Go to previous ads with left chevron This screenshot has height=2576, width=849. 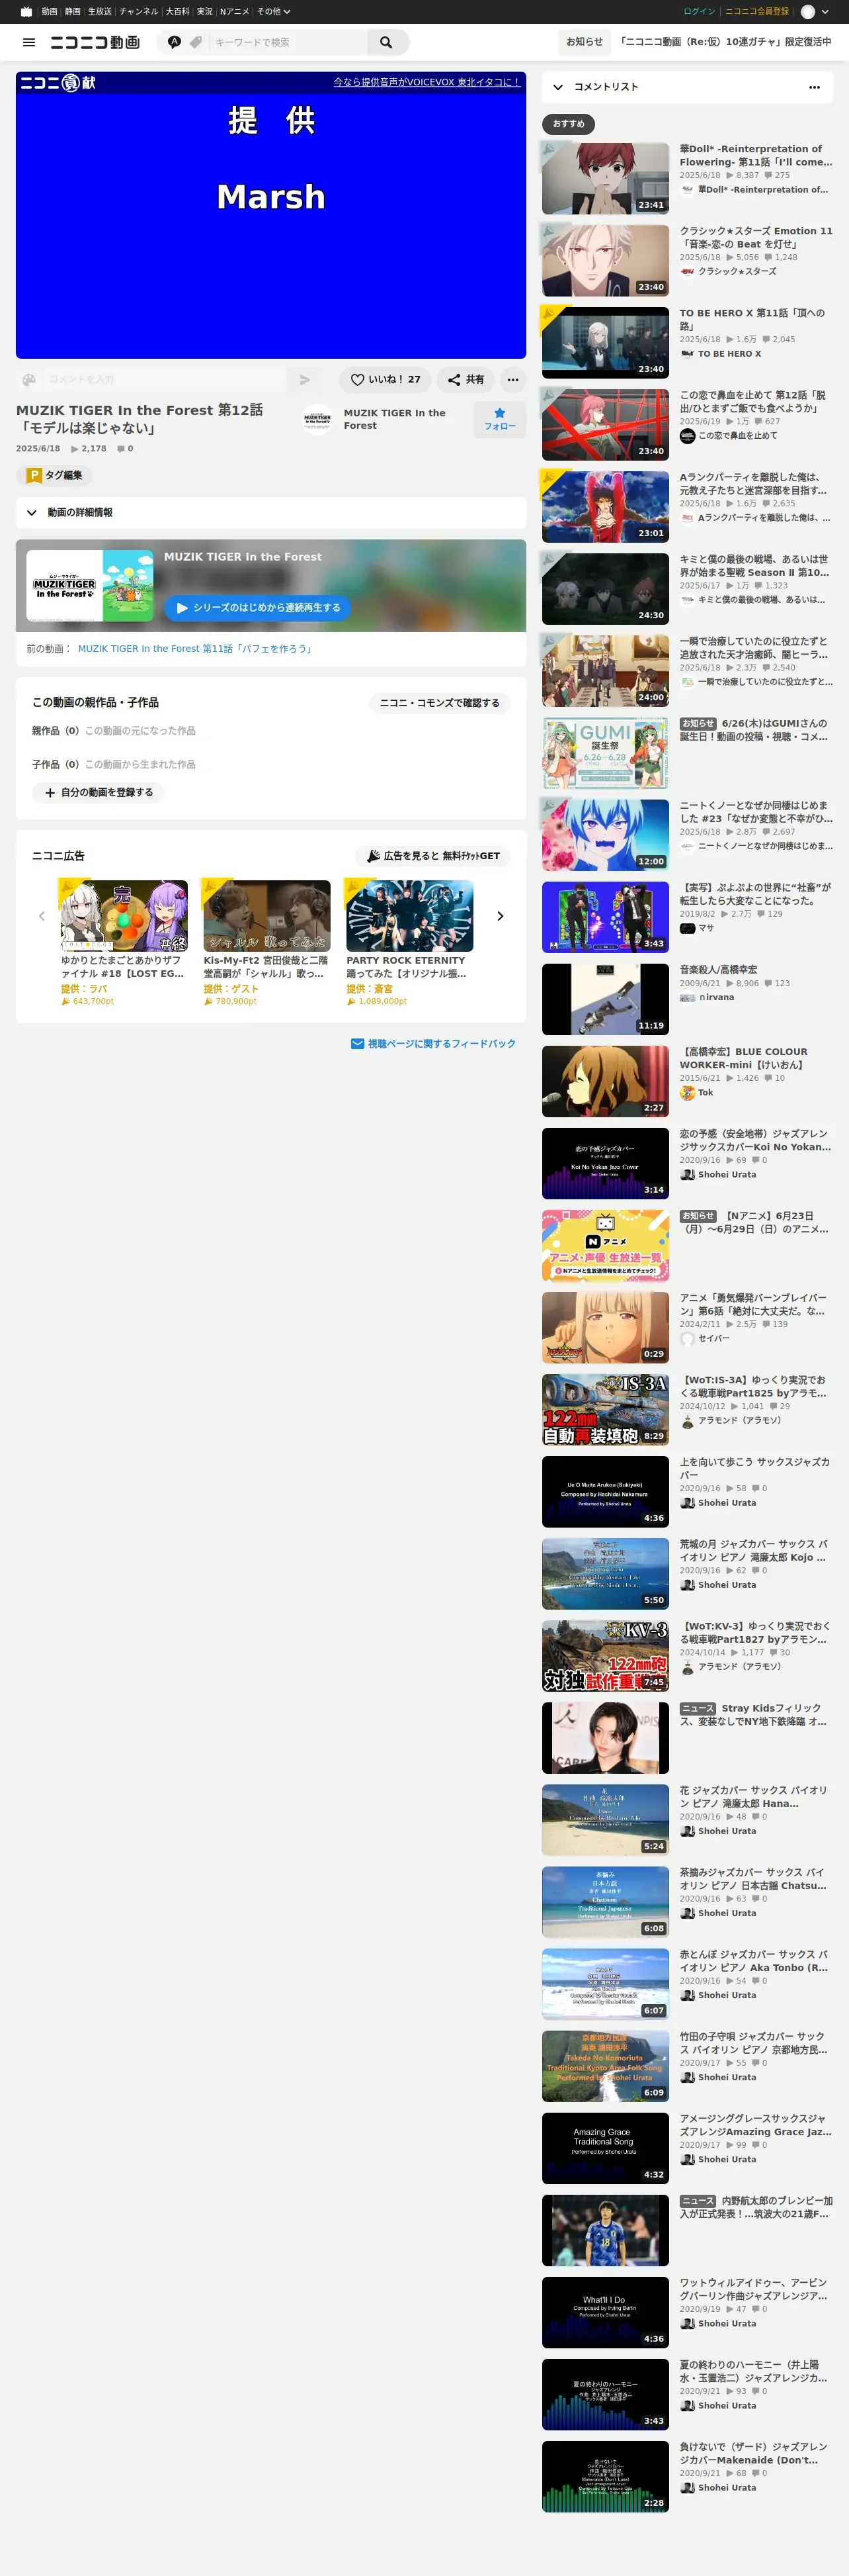(x=42, y=916)
